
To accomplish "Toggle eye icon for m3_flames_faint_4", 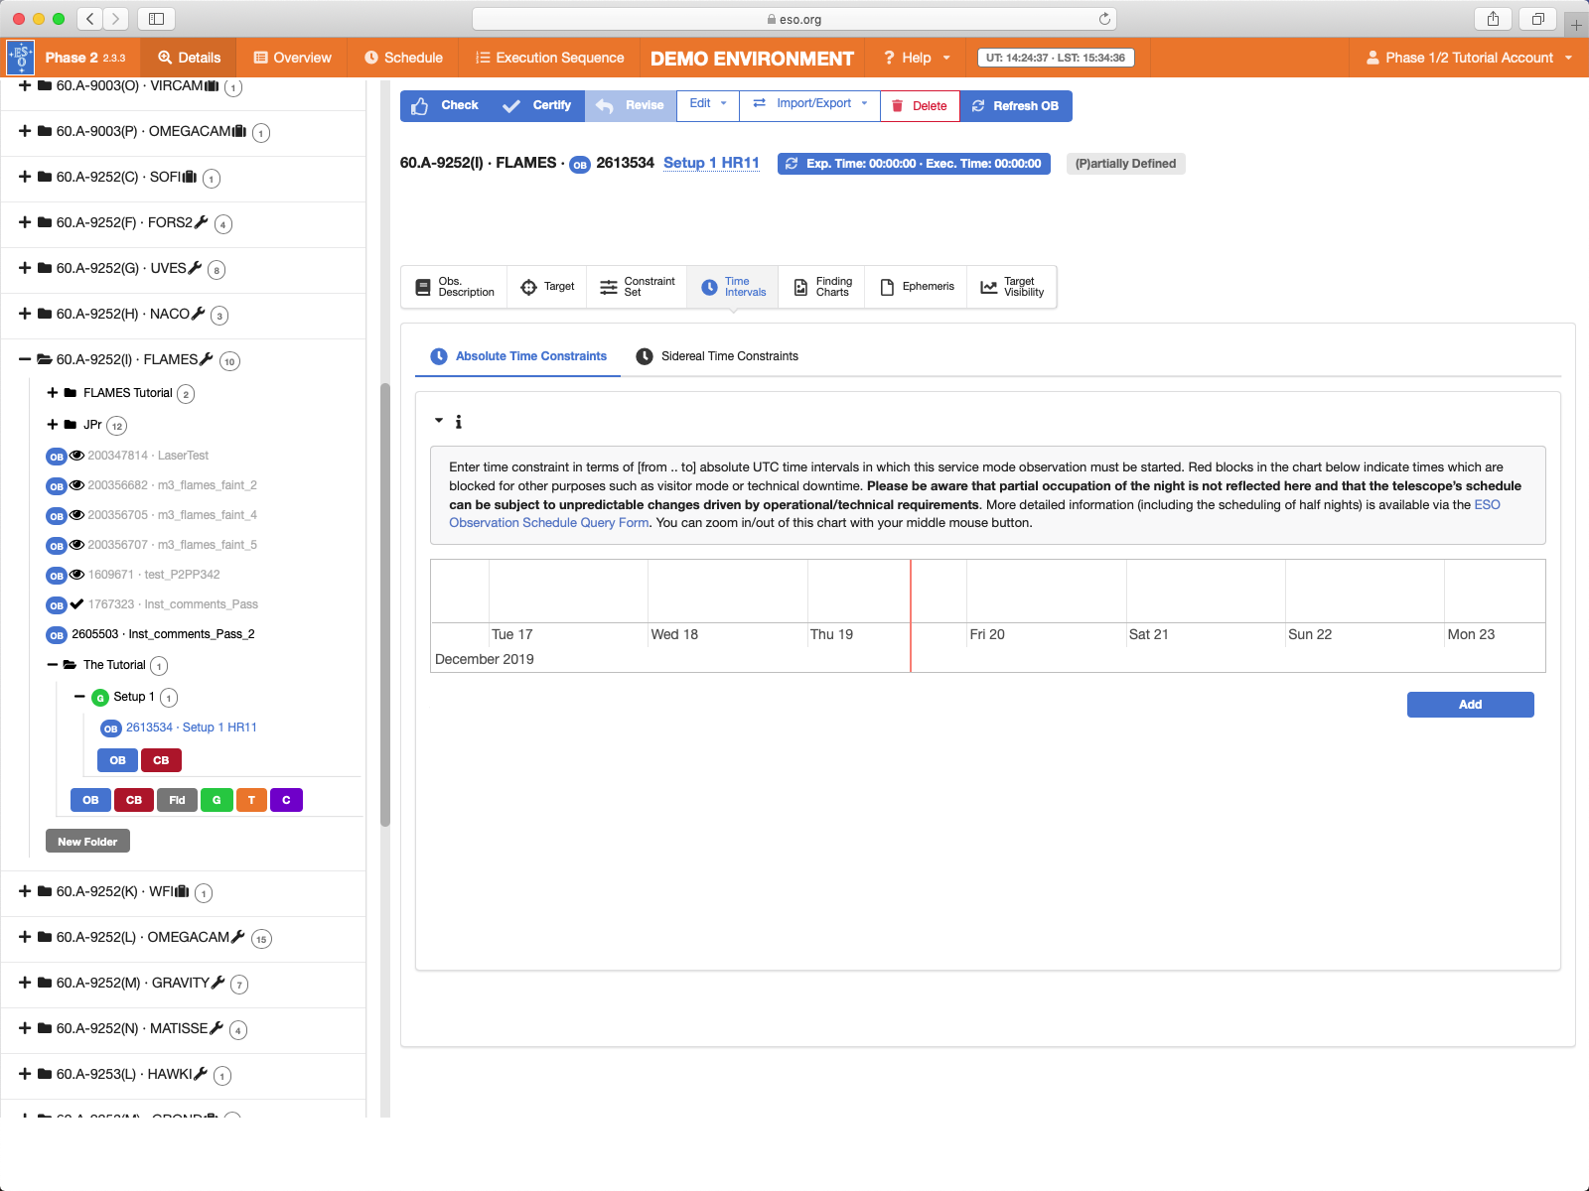I will (76, 515).
